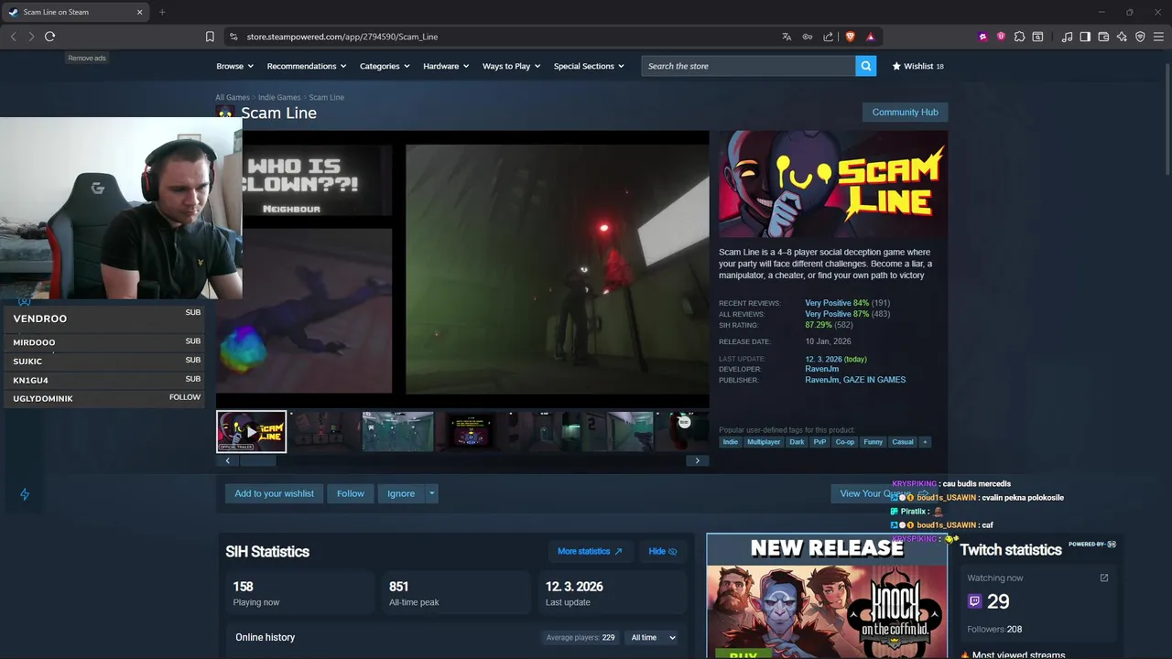Open the toolbar extension left of the music icon
Screen dimensions: 1172x659
pyautogui.click(x=1037, y=37)
